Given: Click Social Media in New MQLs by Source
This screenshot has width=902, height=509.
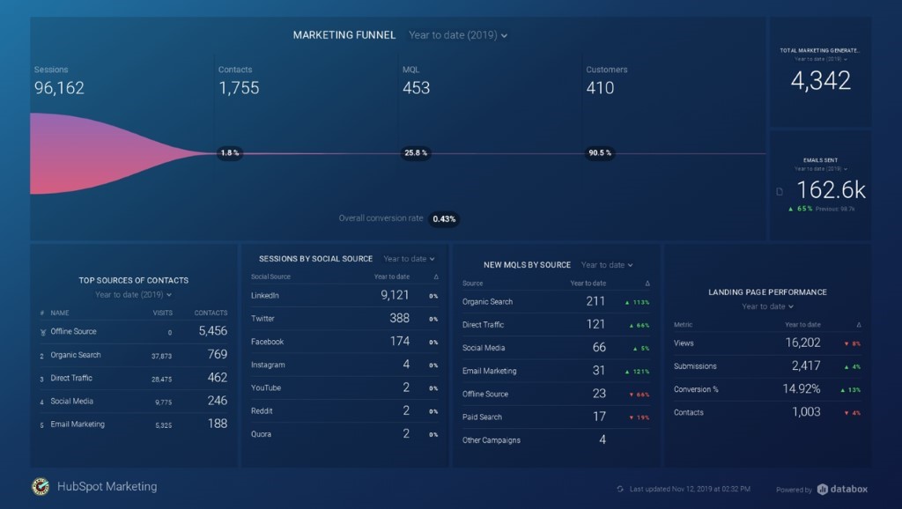Looking at the screenshot, I should pos(557,347).
